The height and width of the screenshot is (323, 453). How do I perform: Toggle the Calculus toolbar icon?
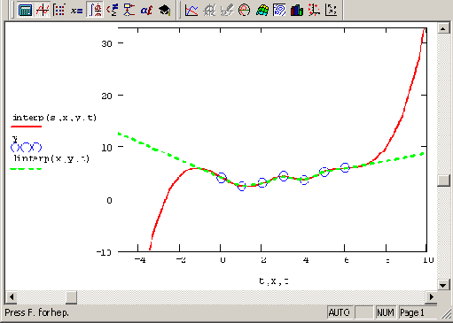(95, 11)
